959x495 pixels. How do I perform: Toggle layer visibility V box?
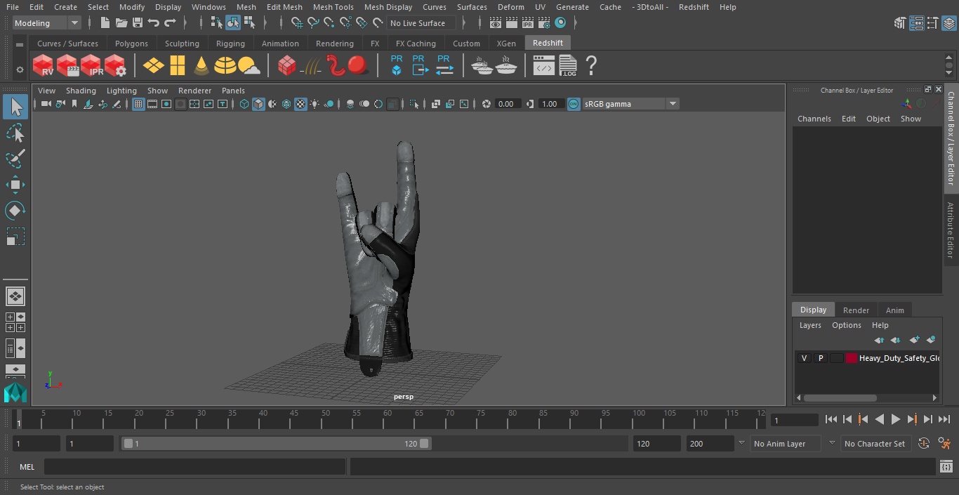[804, 358]
